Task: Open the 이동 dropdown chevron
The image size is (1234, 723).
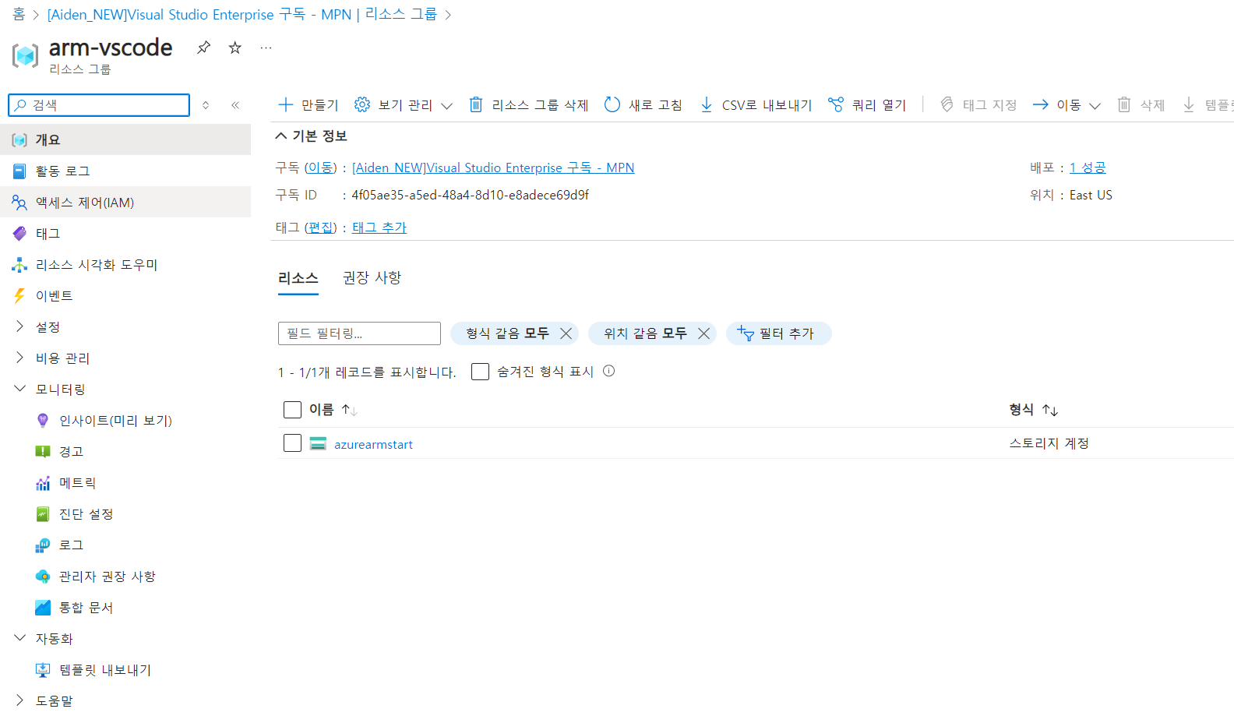Action: 1095,106
